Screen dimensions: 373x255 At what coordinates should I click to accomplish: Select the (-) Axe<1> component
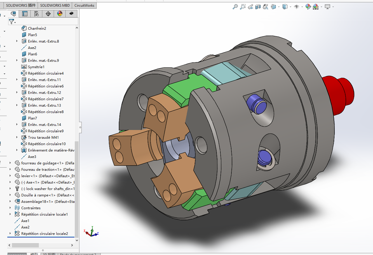[x=48, y=182]
